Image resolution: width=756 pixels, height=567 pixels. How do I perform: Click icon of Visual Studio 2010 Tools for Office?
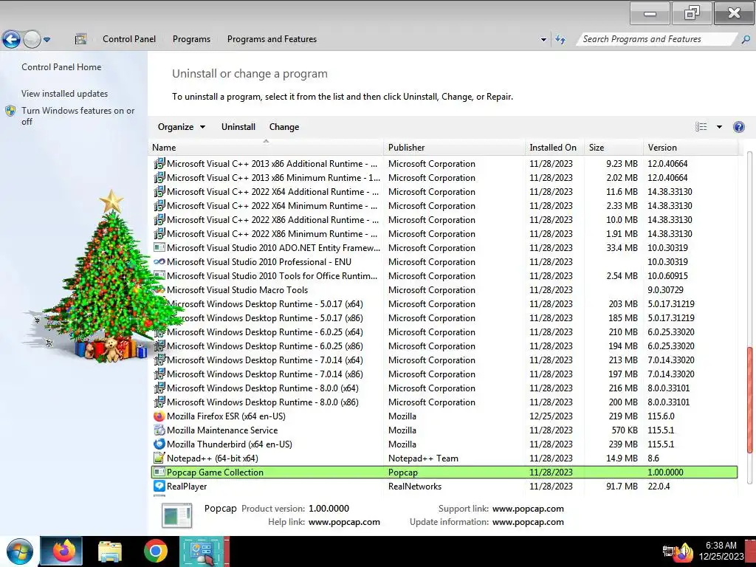pos(159,275)
